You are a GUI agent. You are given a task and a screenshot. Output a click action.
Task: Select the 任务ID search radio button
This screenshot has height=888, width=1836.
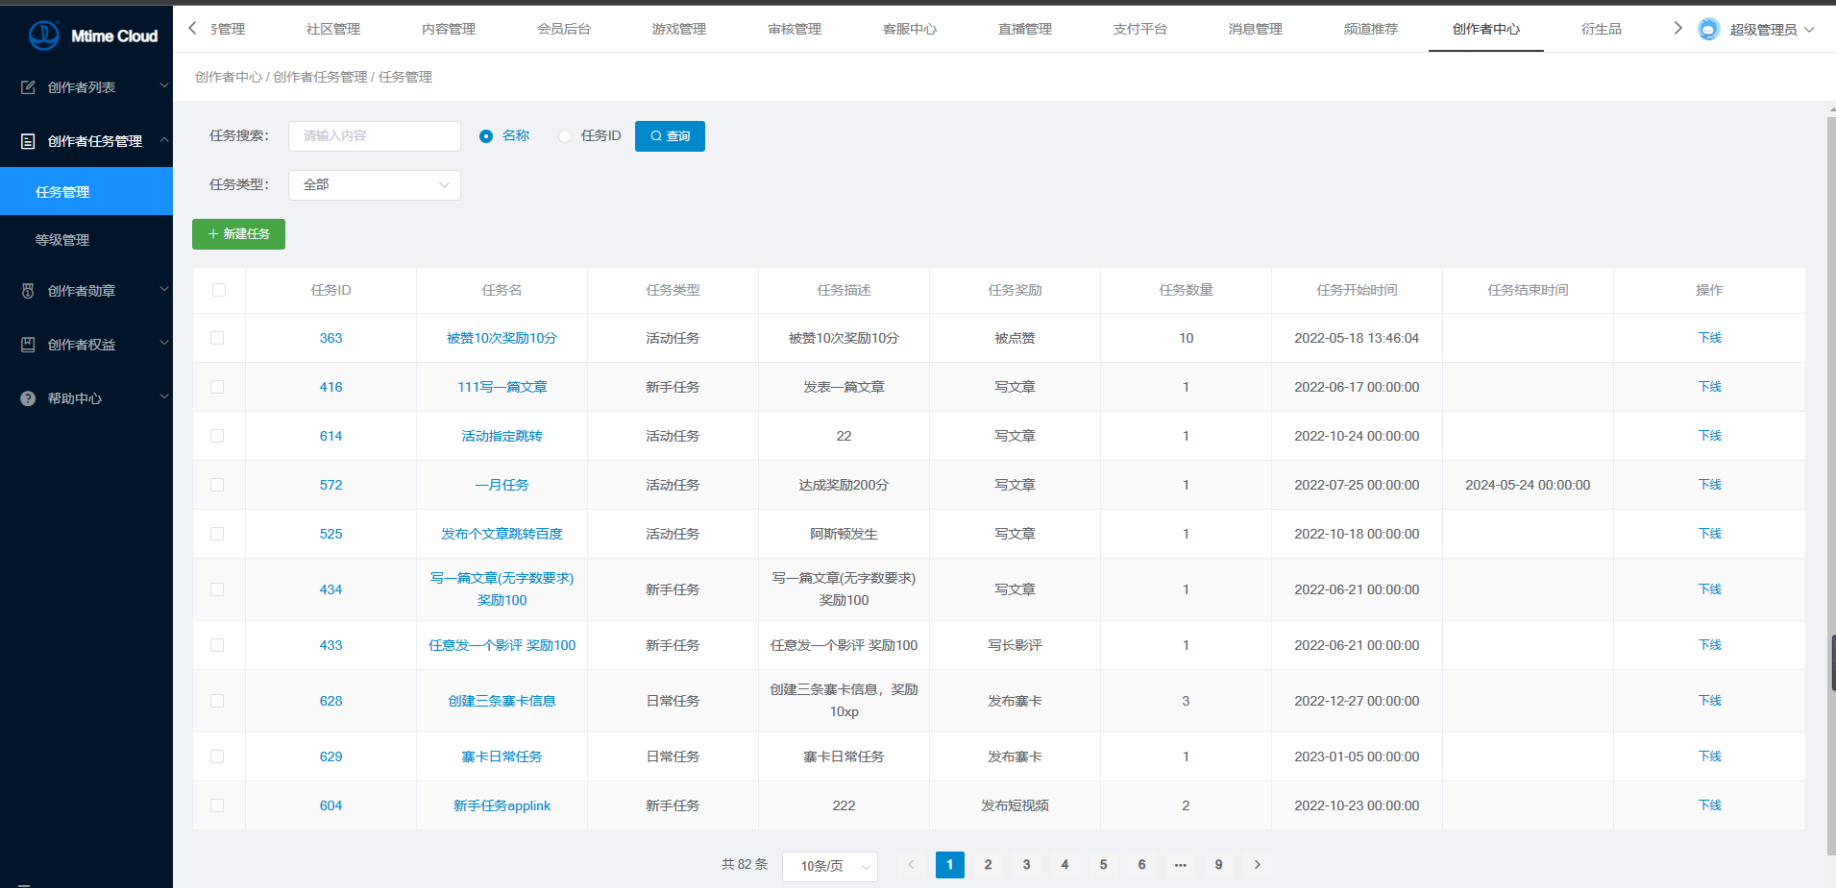(x=565, y=136)
